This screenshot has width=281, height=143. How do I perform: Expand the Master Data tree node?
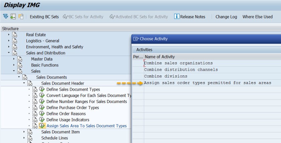pyautogui.click(x=14, y=59)
